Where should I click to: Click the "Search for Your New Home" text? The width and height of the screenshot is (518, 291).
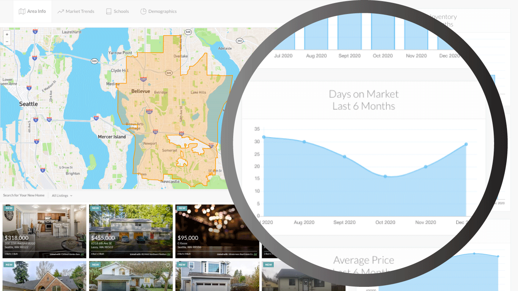click(x=24, y=196)
